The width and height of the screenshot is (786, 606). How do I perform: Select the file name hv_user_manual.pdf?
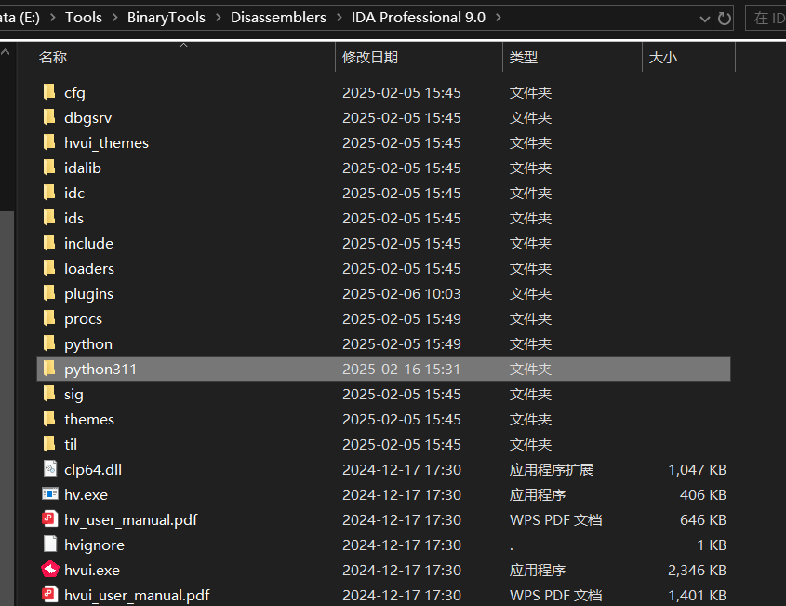[131, 519]
